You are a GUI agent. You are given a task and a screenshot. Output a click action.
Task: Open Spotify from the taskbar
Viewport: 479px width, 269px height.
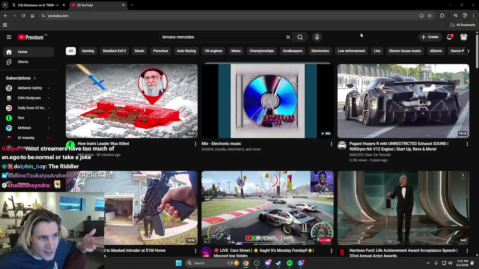tap(290, 263)
